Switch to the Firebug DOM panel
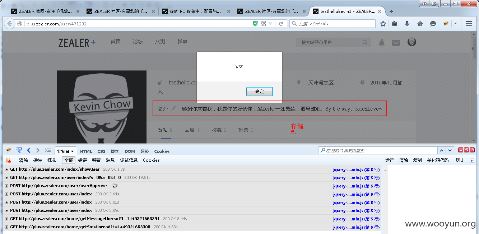 tap(130, 151)
